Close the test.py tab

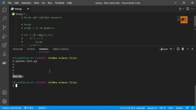[28, 9]
